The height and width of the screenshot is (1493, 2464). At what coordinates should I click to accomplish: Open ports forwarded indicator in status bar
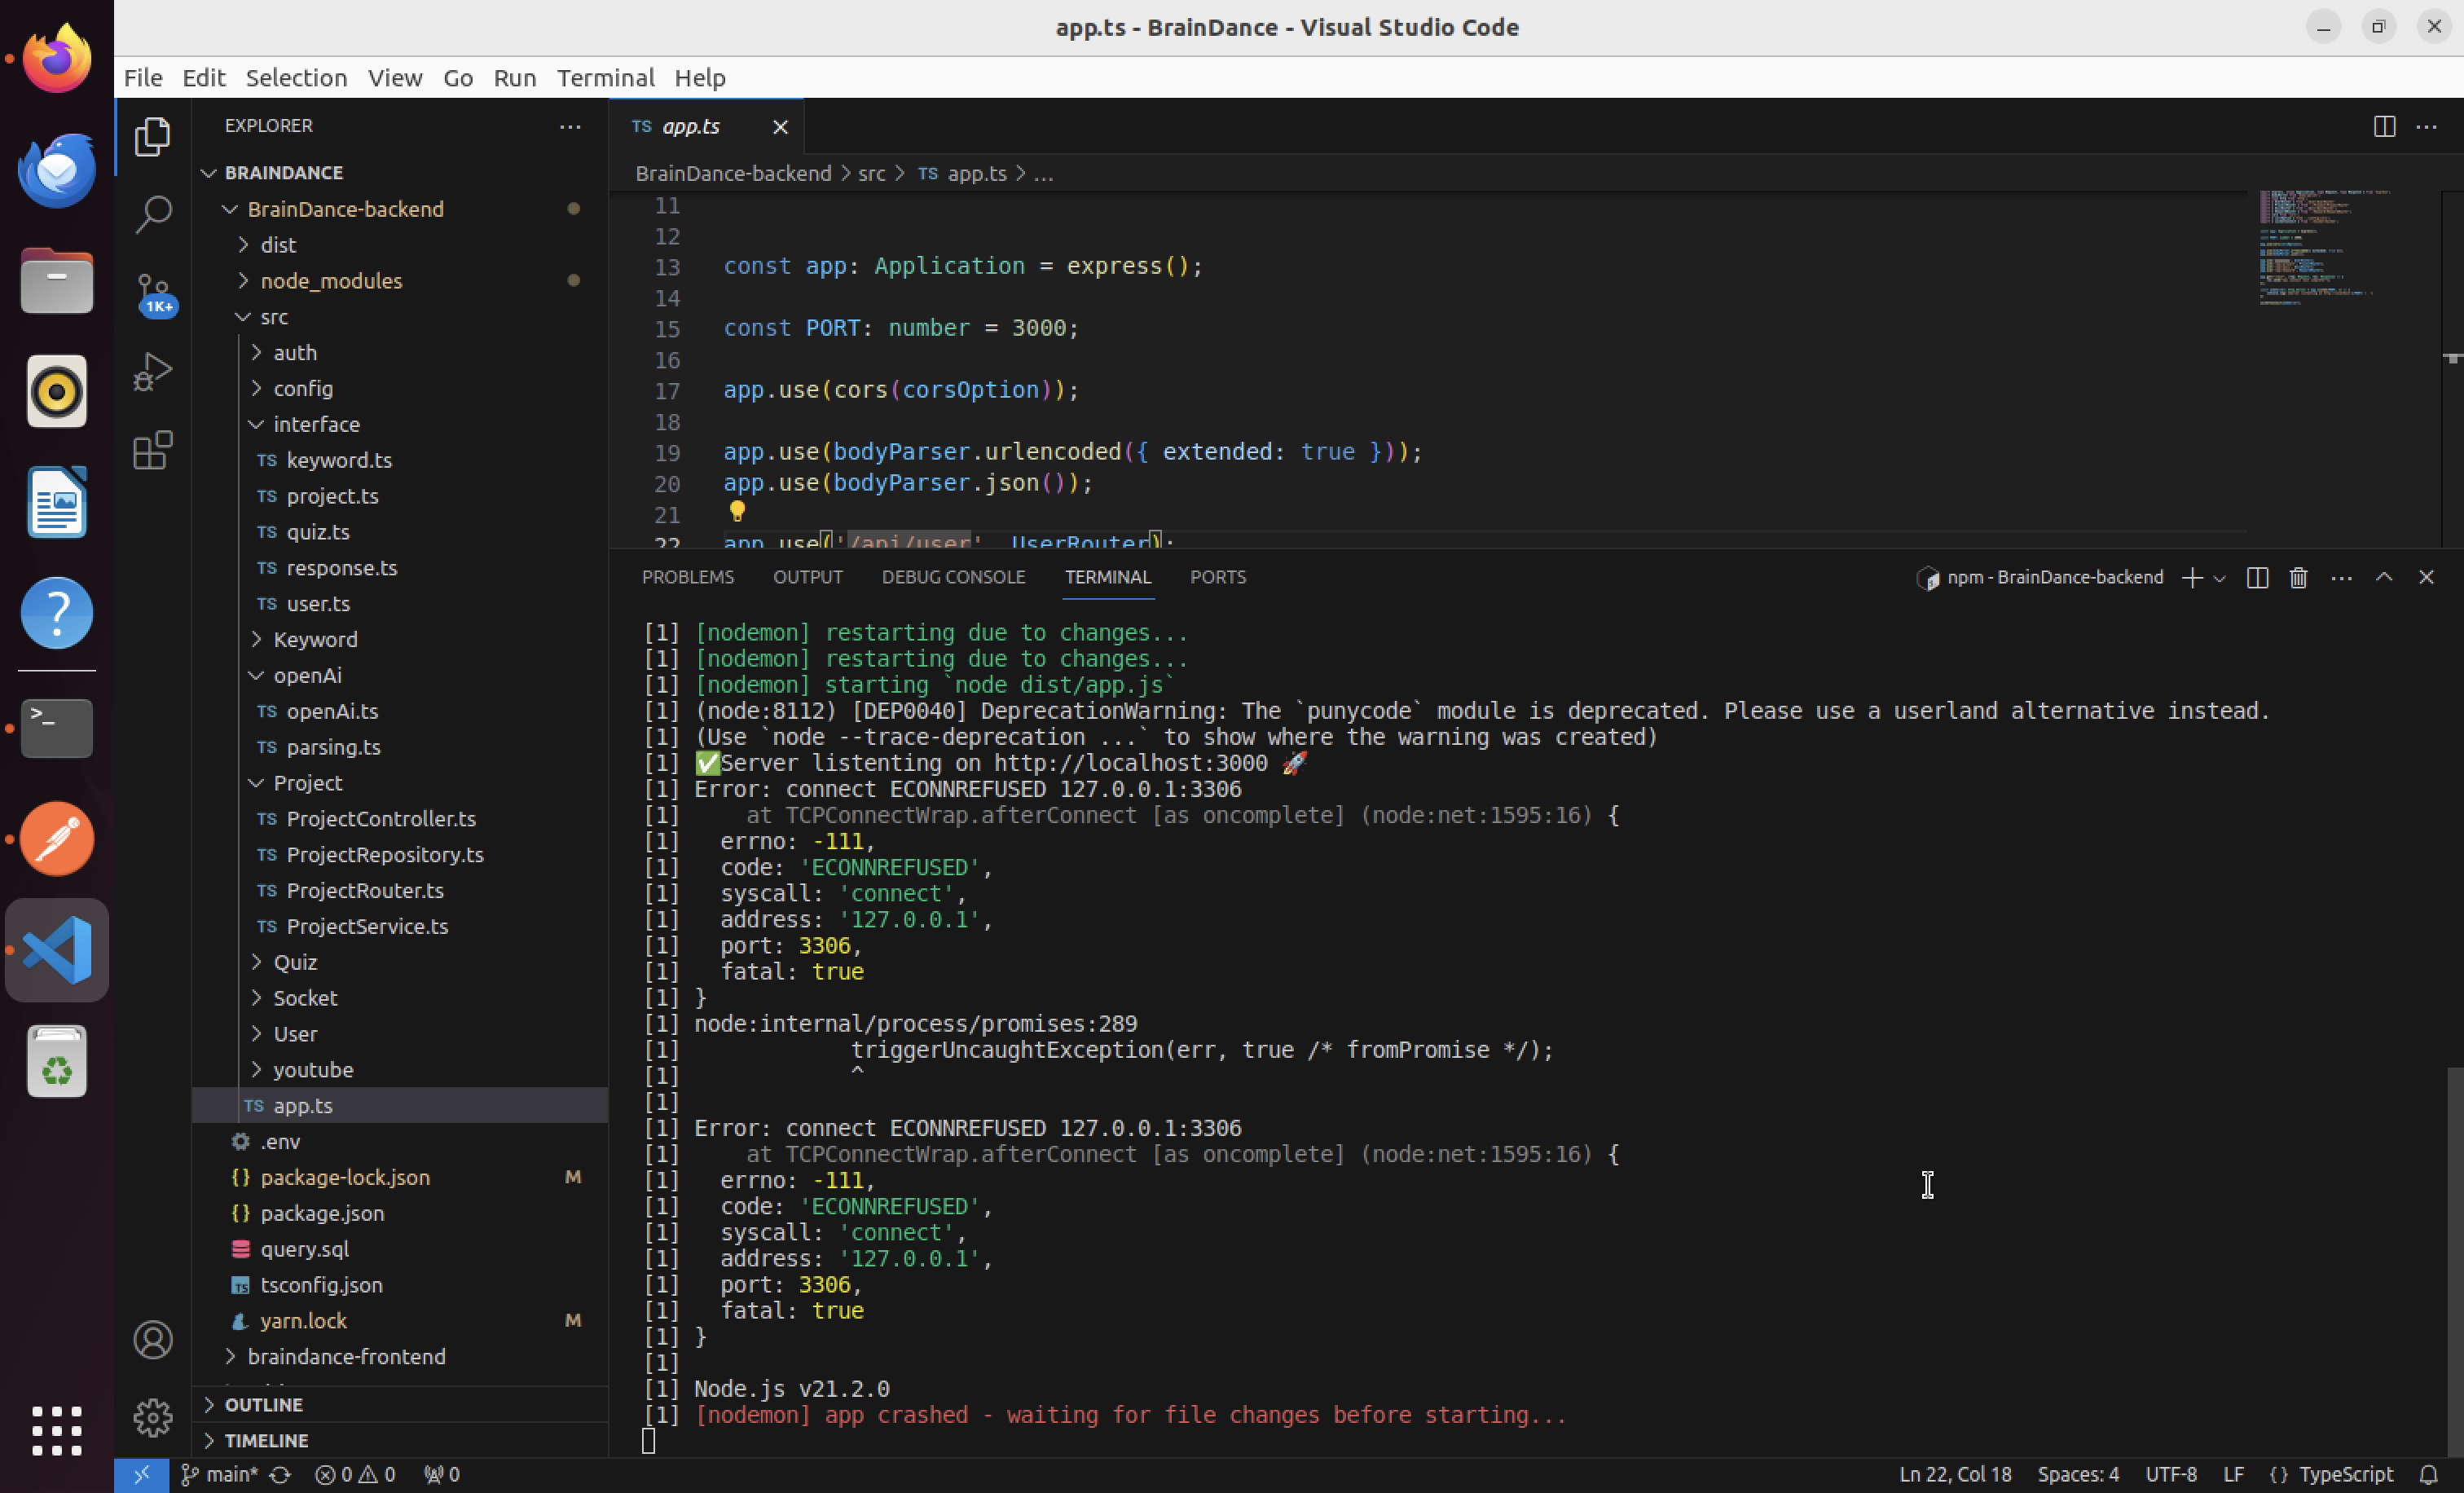[441, 1474]
